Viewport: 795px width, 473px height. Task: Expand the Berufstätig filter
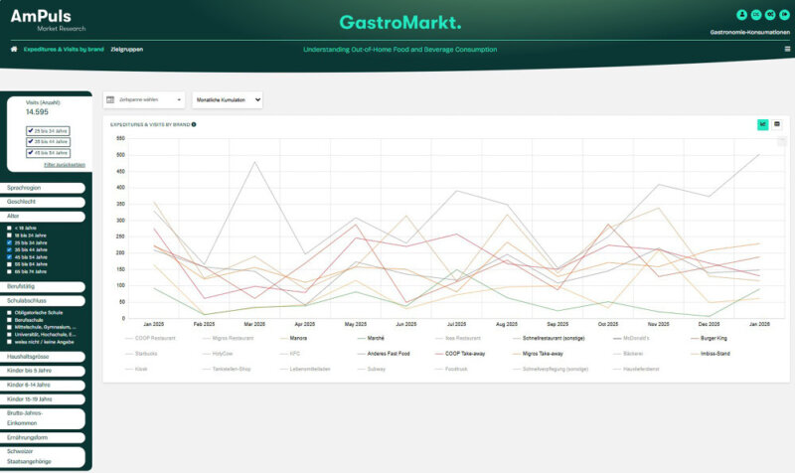coord(43,286)
